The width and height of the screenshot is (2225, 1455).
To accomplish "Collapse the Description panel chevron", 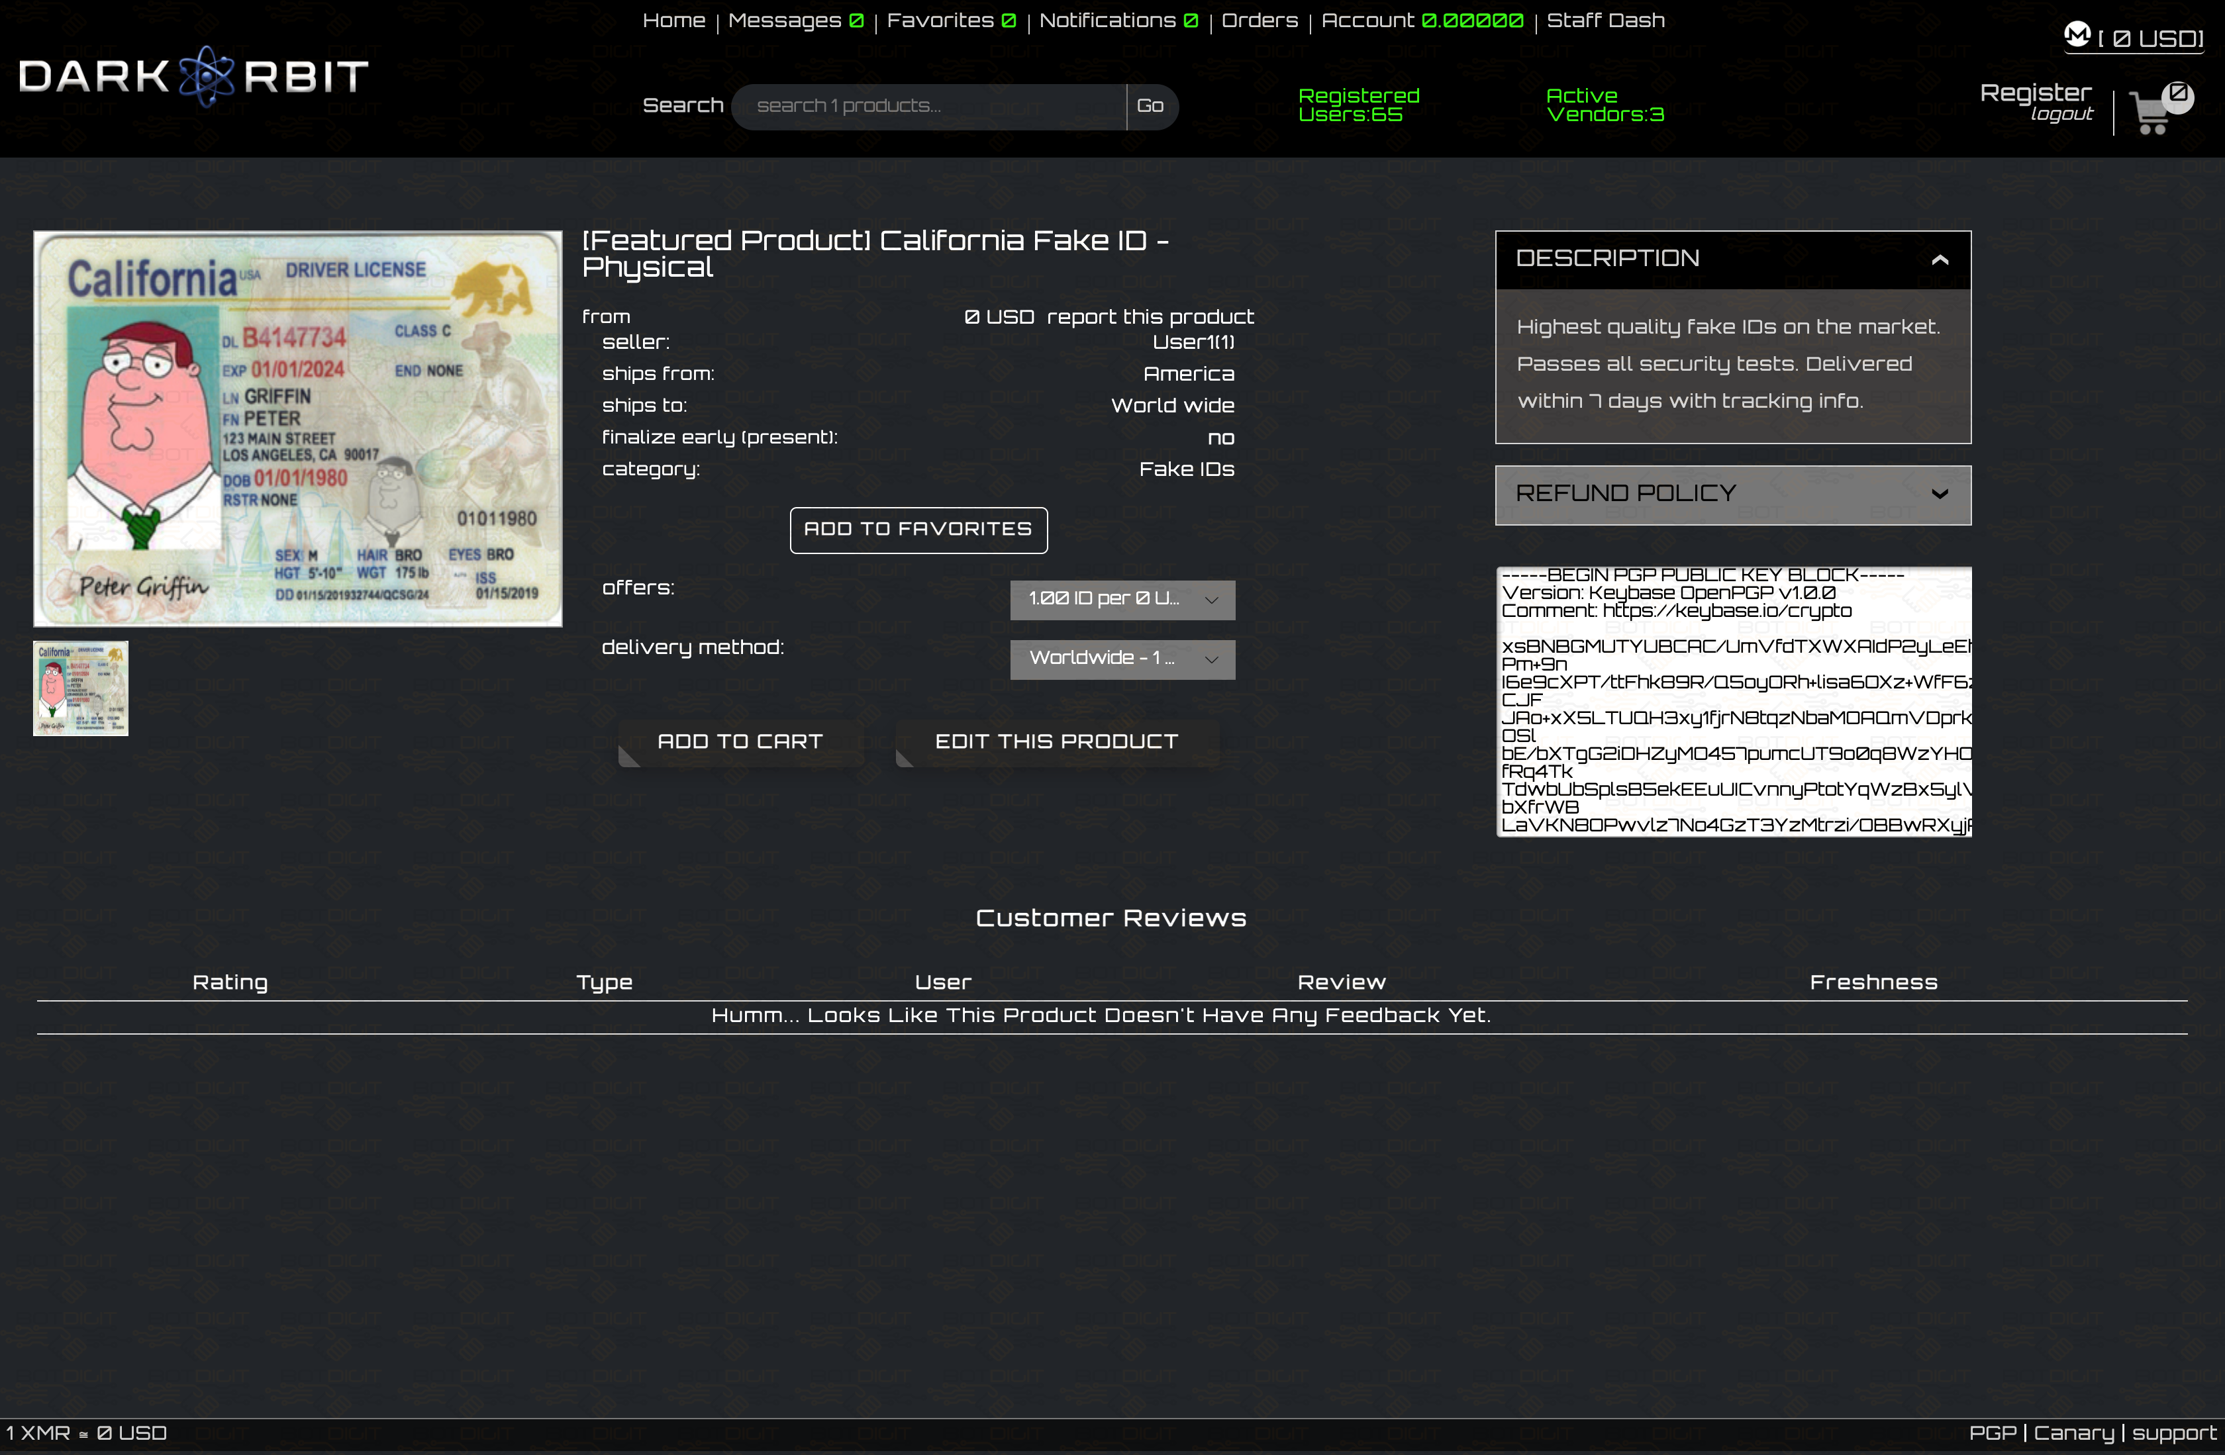I will [1940, 259].
